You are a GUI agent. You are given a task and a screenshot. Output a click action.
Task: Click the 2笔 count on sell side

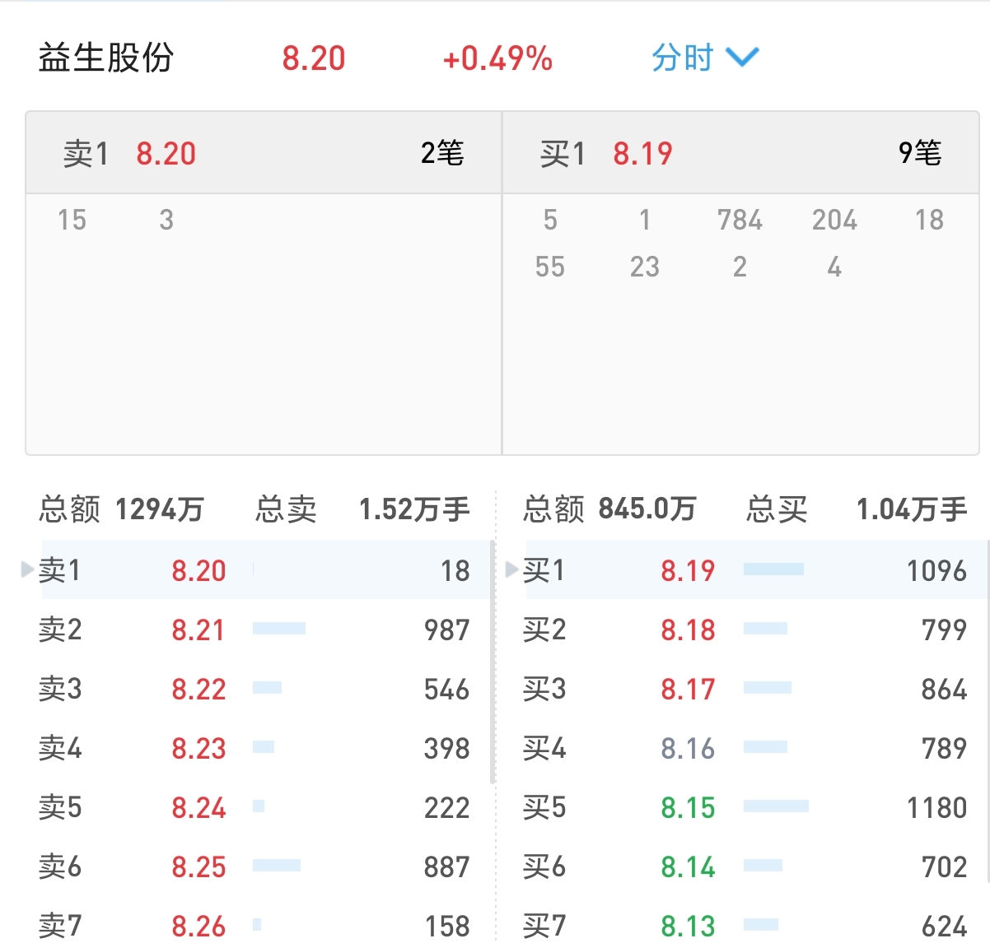click(442, 153)
